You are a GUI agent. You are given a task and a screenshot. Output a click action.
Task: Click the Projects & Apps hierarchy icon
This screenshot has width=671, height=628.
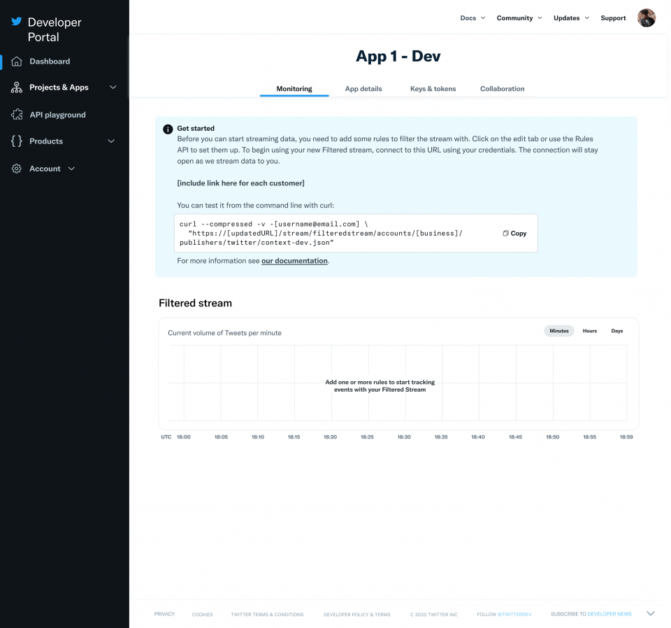point(16,87)
